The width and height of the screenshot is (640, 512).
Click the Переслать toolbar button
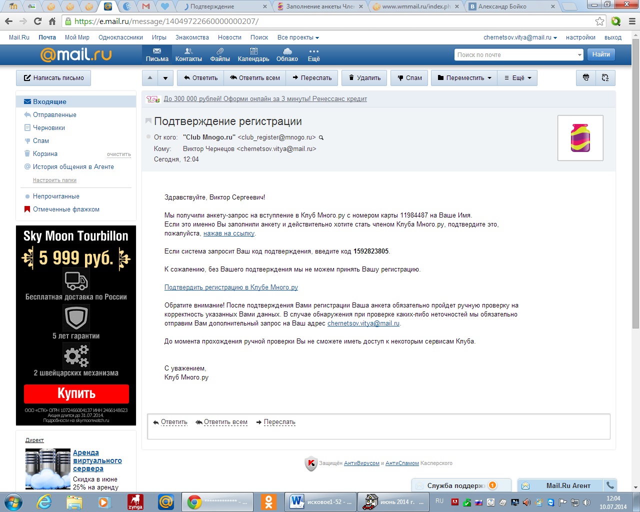tap(312, 78)
